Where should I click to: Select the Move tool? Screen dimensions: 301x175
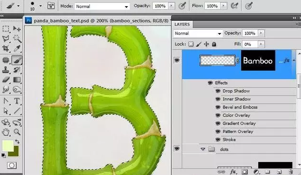tap(17, 29)
